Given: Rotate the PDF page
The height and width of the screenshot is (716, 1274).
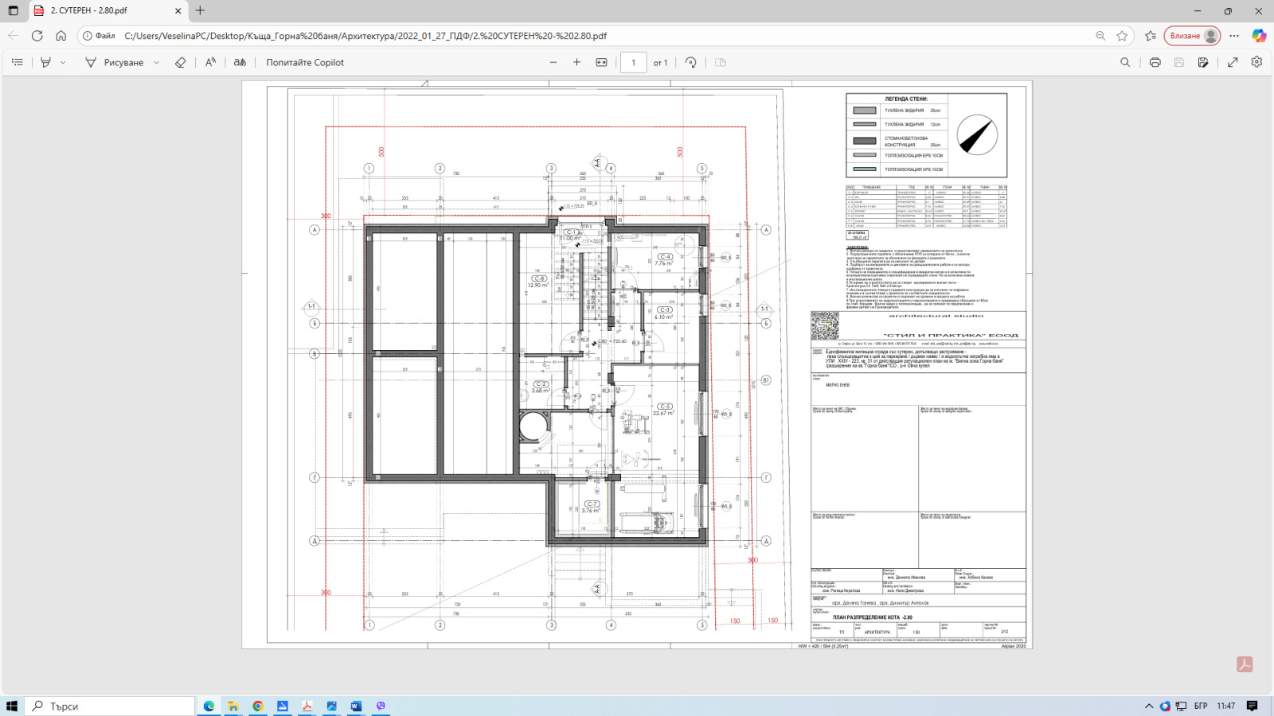Looking at the screenshot, I should (691, 62).
